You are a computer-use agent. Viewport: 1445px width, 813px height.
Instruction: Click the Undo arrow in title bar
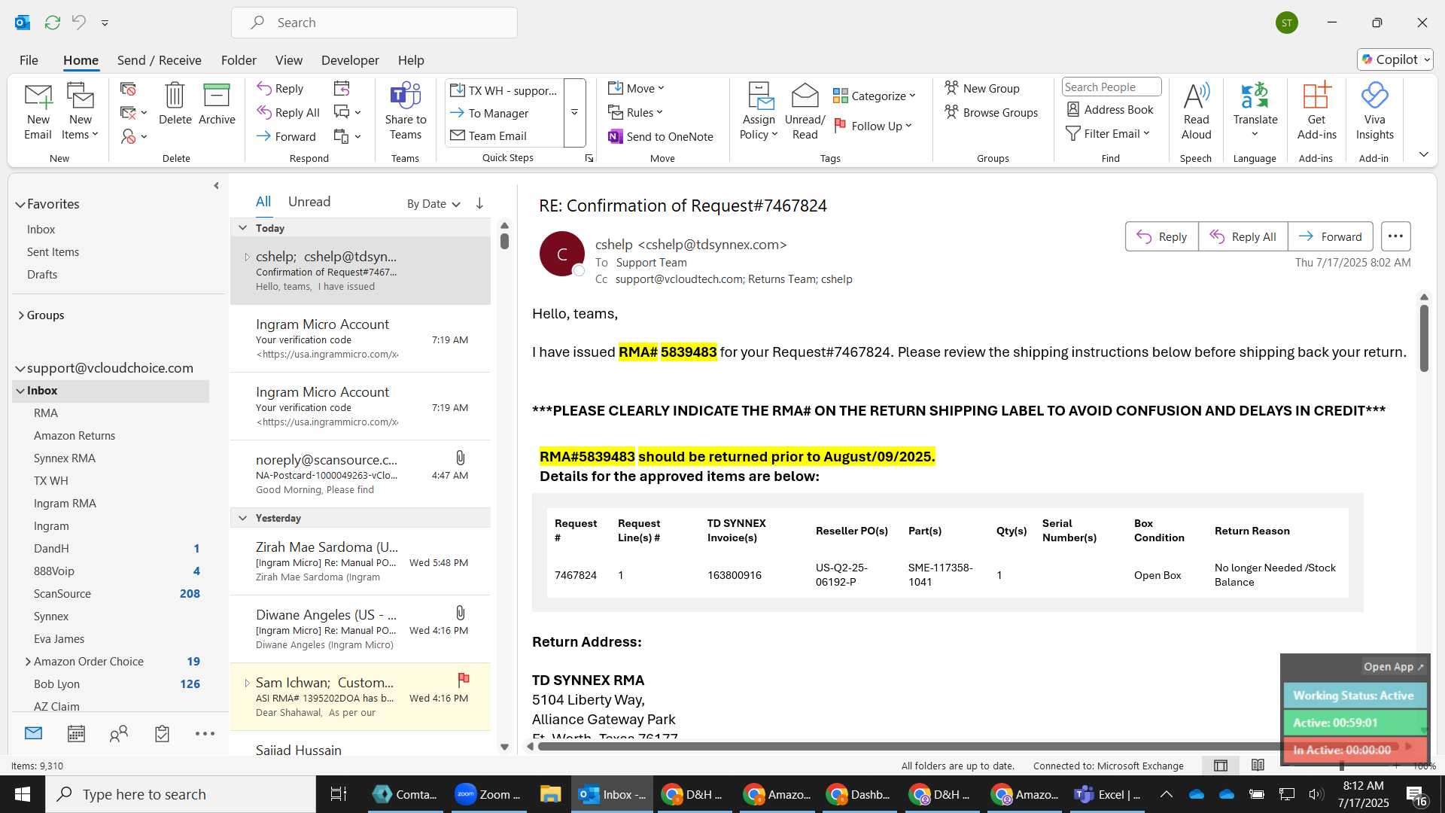(x=78, y=23)
